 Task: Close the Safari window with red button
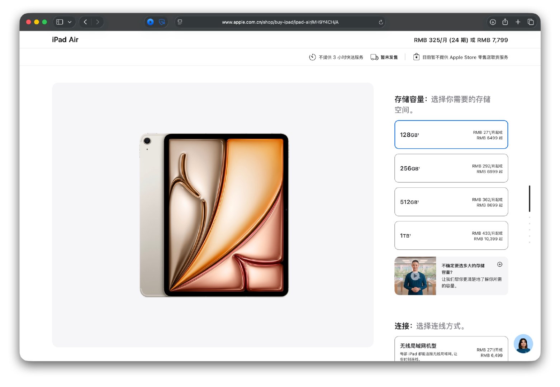pyautogui.click(x=29, y=22)
